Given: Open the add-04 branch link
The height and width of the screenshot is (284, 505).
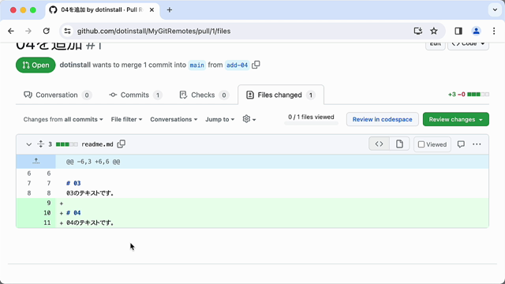Looking at the screenshot, I should [237, 65].
